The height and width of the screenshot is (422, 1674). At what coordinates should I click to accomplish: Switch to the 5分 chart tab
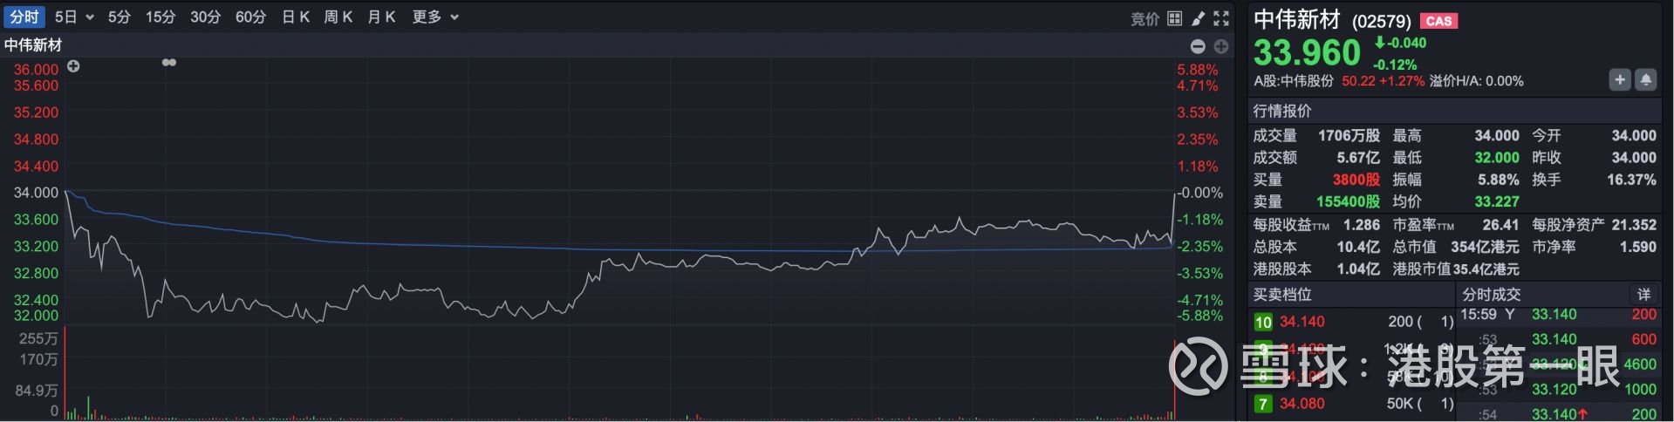pyautogui.click(x=120, y=17)
